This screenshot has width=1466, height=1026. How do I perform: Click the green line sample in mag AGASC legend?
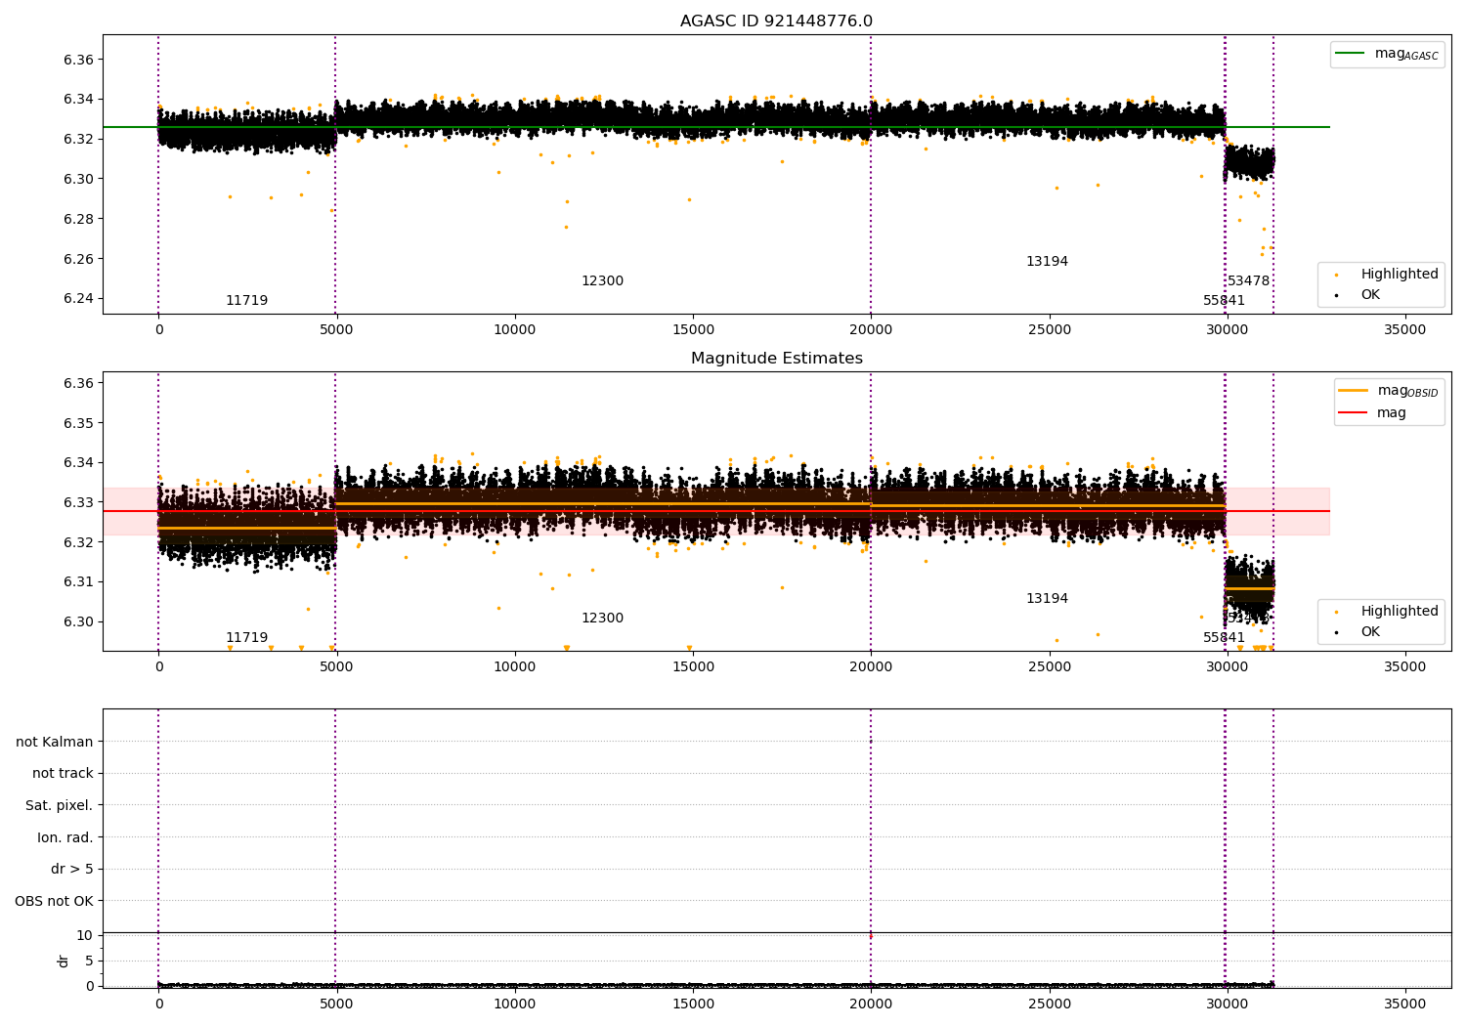tap(1350, 54)
